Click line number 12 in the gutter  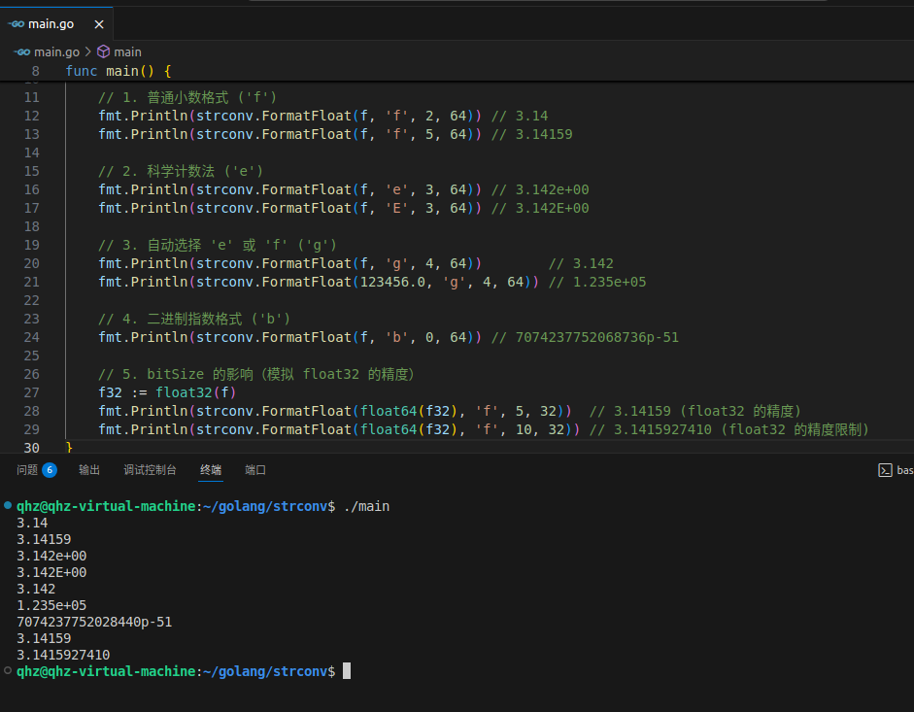(31, 116)
